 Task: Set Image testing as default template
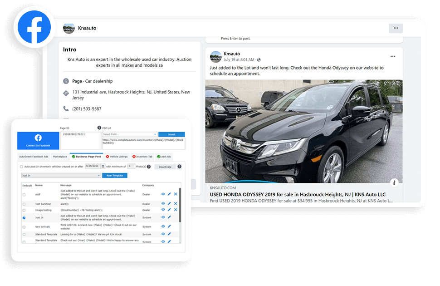coord(24,210)
